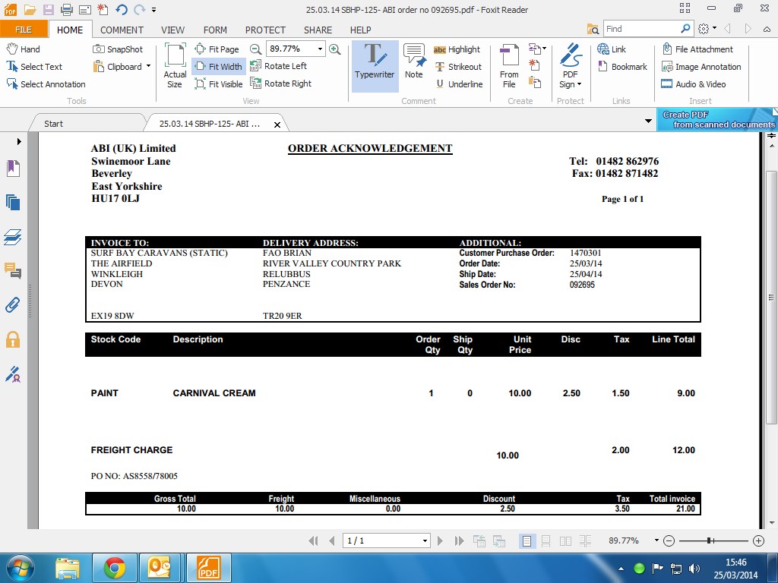Click Create PDF from scanned documents banner
This screenshot has width=778, height=583.
click(x=716, y=119)
